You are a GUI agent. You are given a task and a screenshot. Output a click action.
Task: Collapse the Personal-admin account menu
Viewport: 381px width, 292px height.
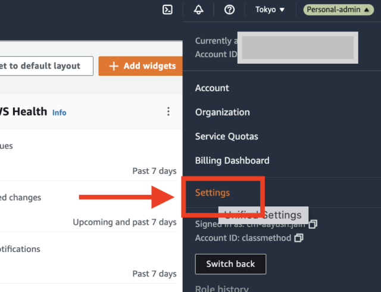[x=339, y=10]
